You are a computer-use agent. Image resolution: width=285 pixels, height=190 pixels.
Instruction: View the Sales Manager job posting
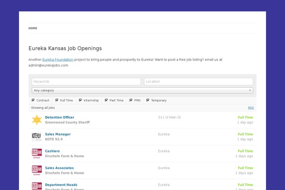[57, 134]
